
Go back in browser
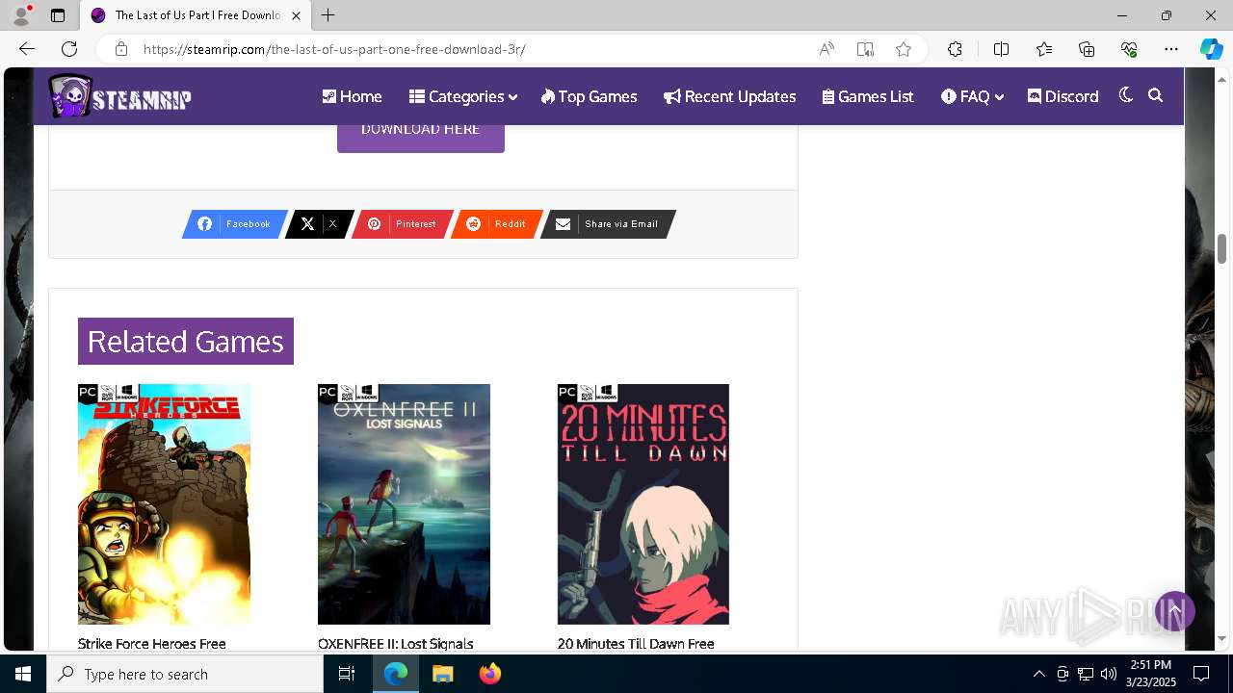[27, 49]
